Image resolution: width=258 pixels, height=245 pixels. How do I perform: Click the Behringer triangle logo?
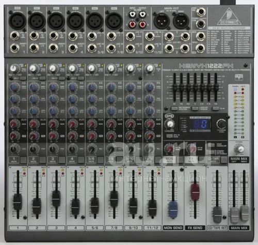229,17
